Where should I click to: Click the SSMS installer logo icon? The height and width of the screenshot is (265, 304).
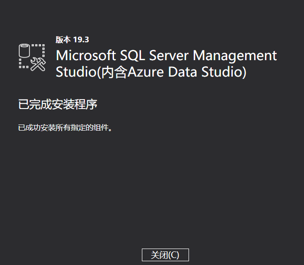(x=32, y=57)
